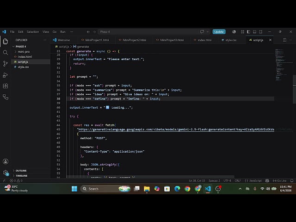Open the Selection menu
The height and width of the screenshot is (222, 296).
(33, 32)
